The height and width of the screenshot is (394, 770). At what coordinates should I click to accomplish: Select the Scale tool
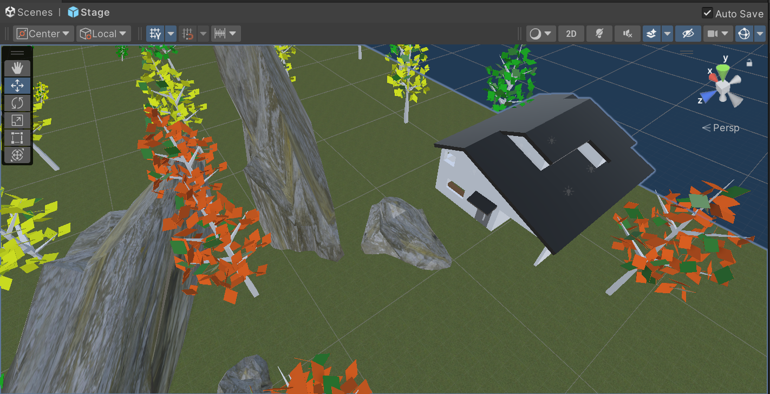[x=17, y=120]
